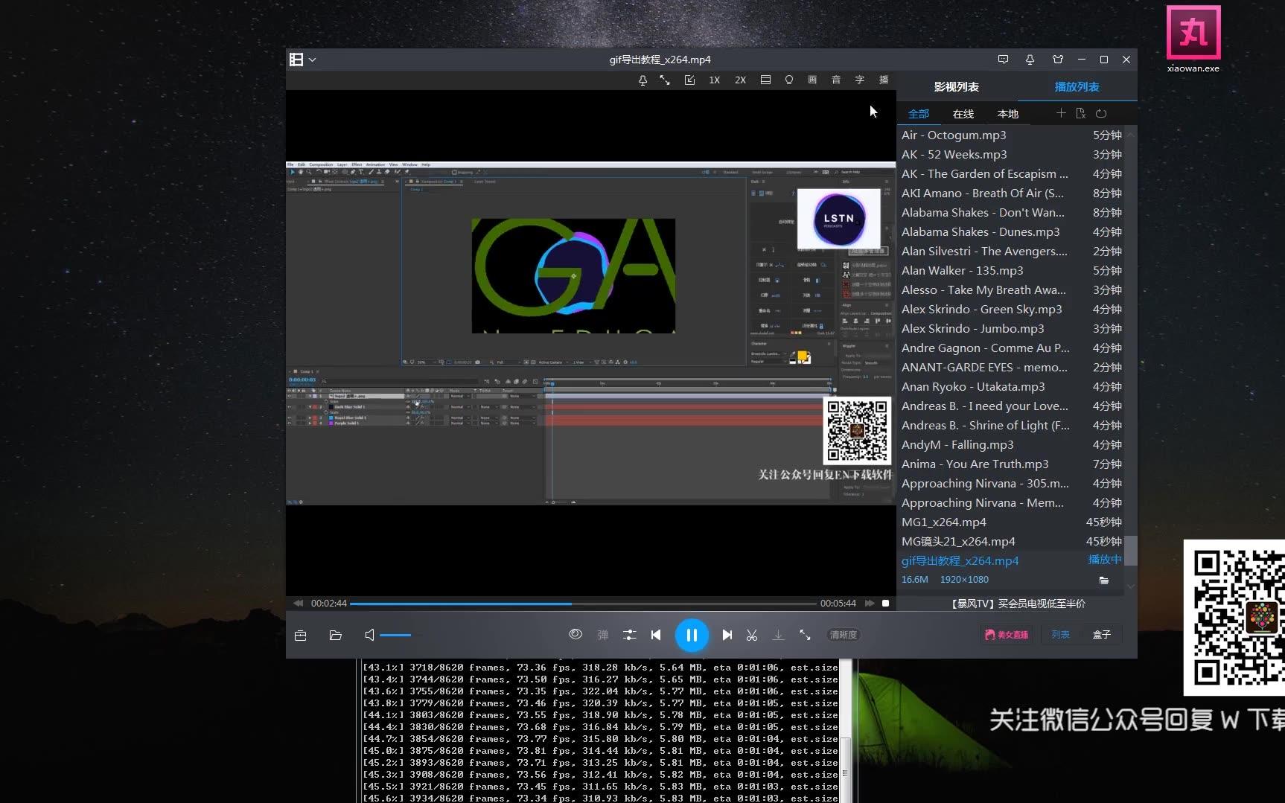The image size is (1285, 803).
Task: Select Alesso - Take My Breath Away
Action: point(1012,289)
